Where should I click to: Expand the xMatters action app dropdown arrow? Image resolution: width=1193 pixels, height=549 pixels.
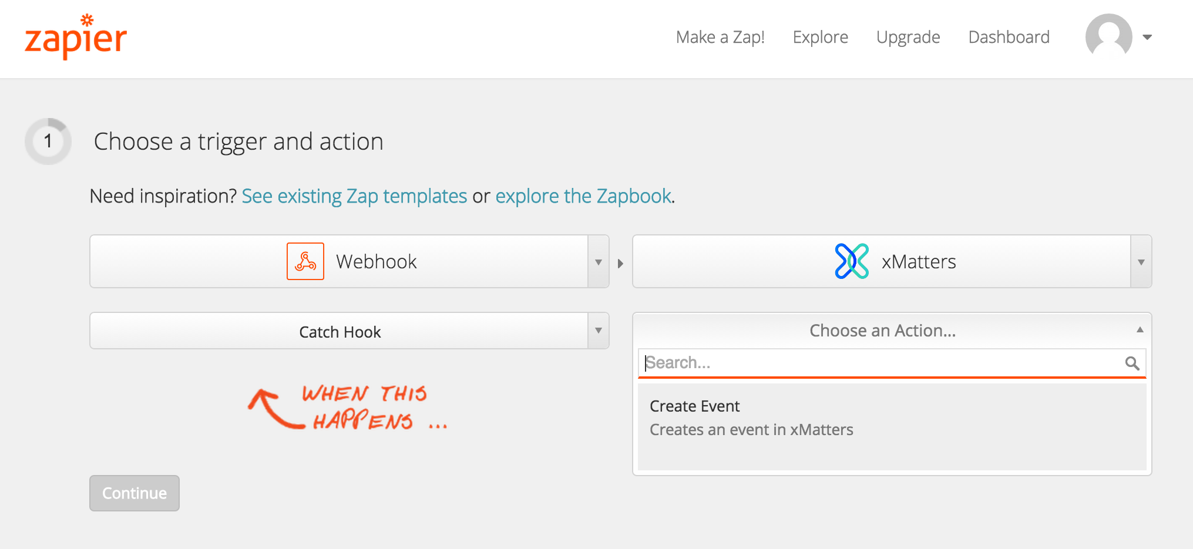click(1141, 262)
